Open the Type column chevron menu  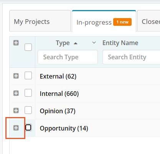(94, 43)
